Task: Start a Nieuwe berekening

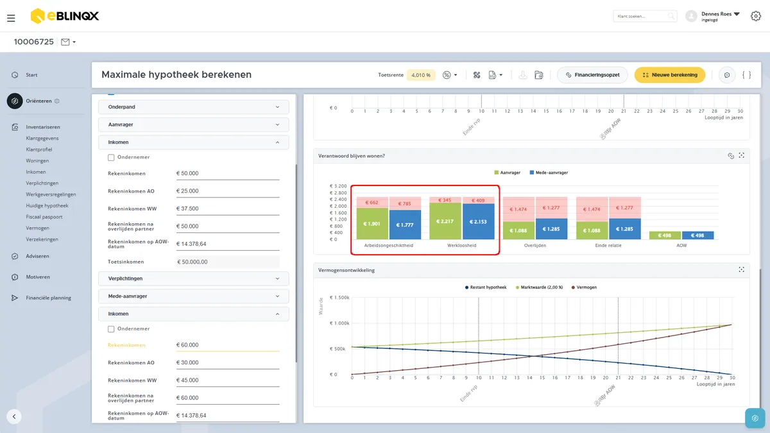Action: (x=670, y=75)
